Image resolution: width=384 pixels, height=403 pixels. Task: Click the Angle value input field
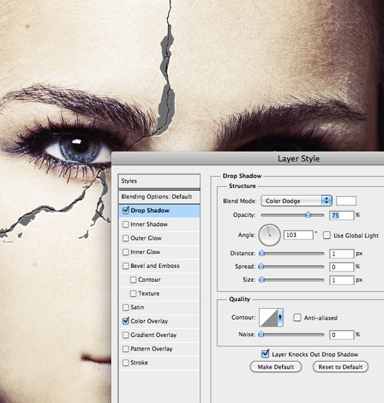coord(298,235)
